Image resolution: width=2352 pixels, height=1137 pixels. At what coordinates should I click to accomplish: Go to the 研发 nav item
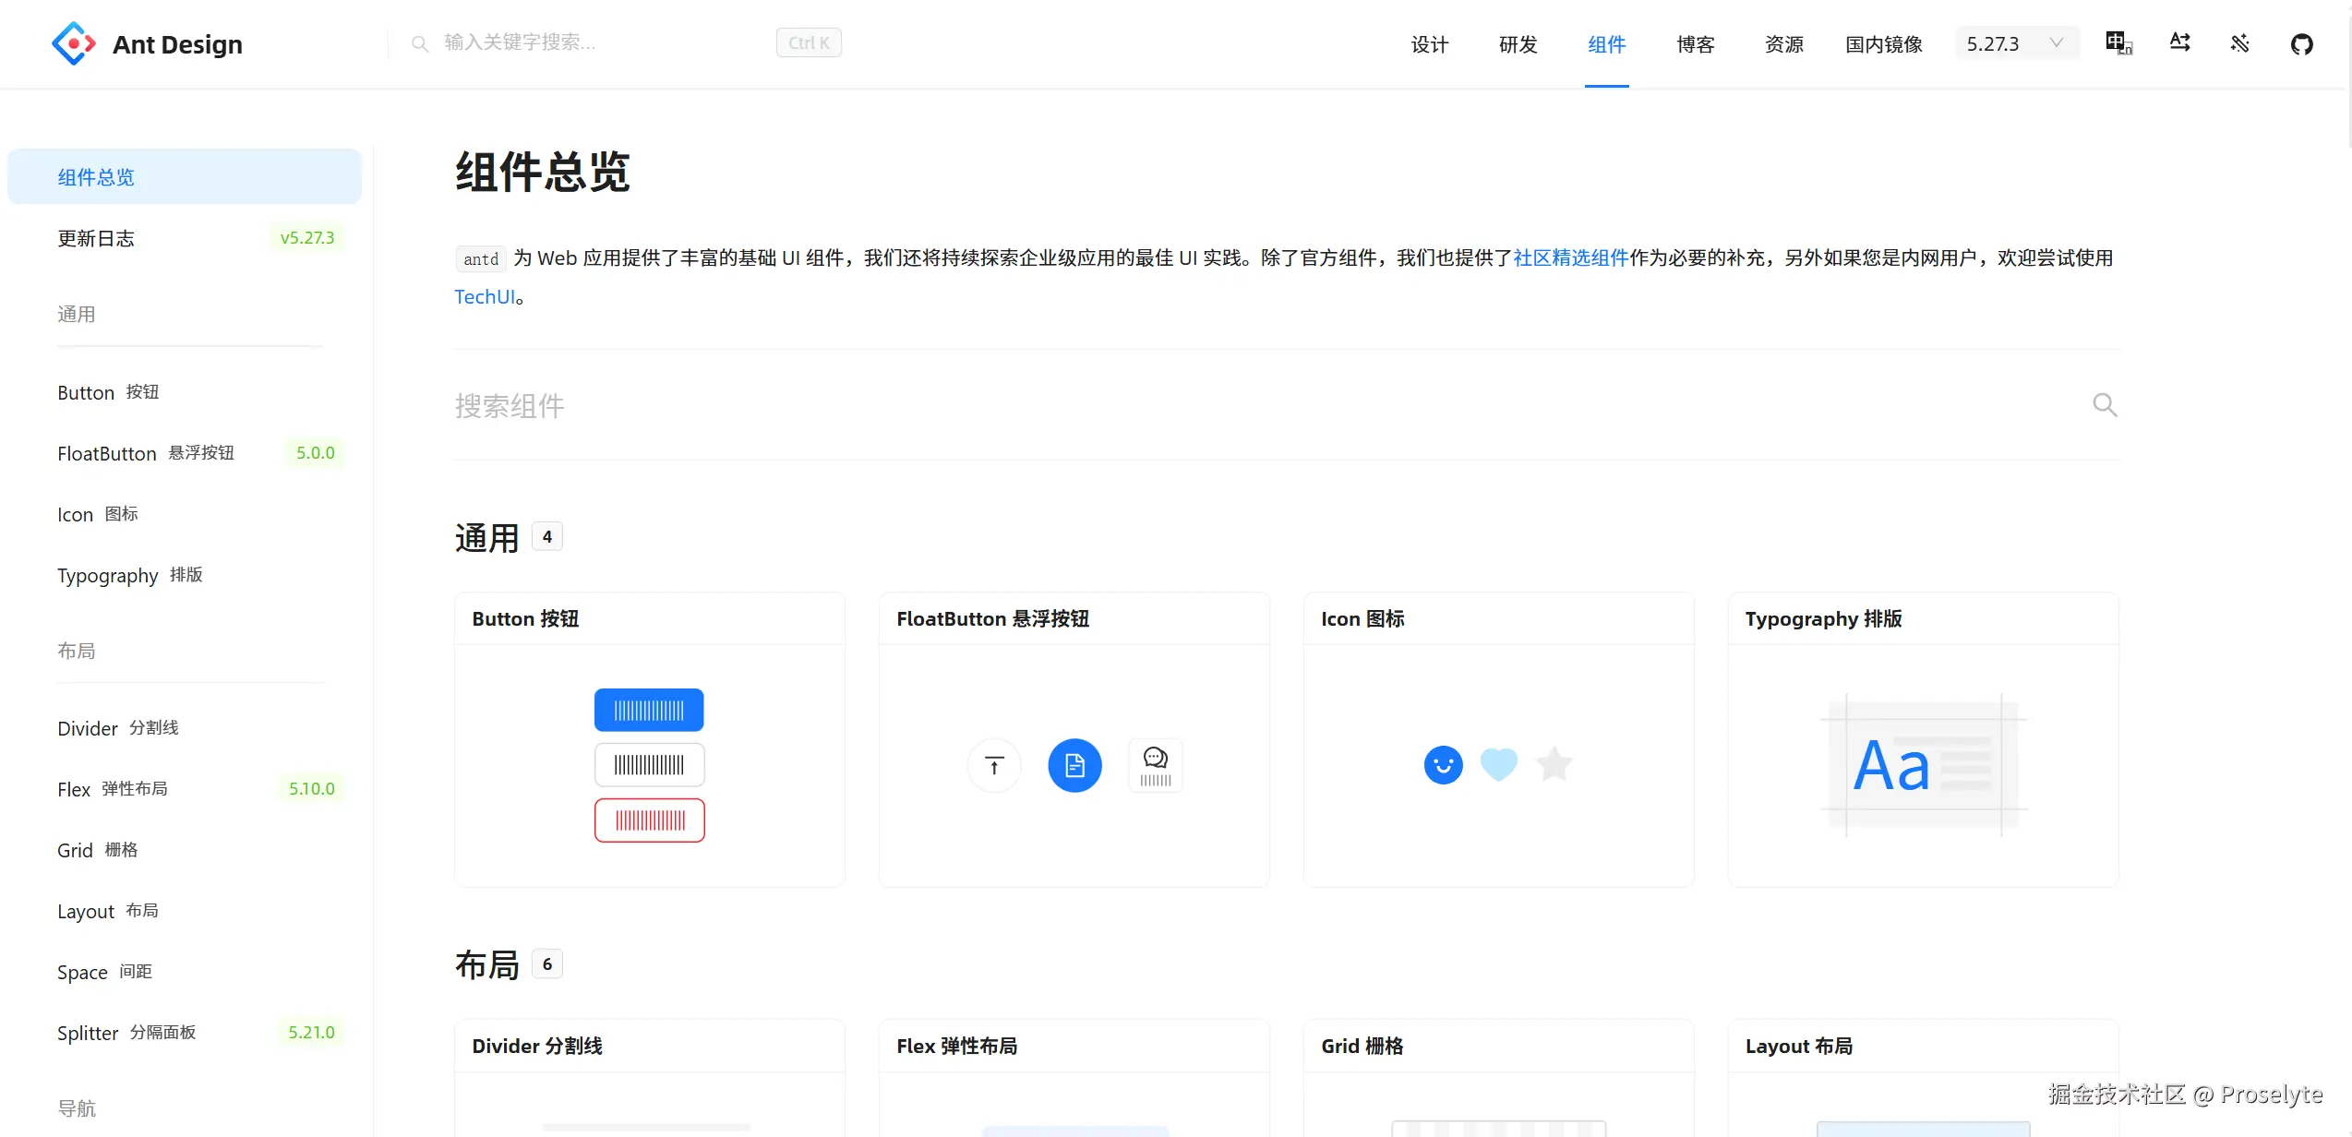point(1518,44)
